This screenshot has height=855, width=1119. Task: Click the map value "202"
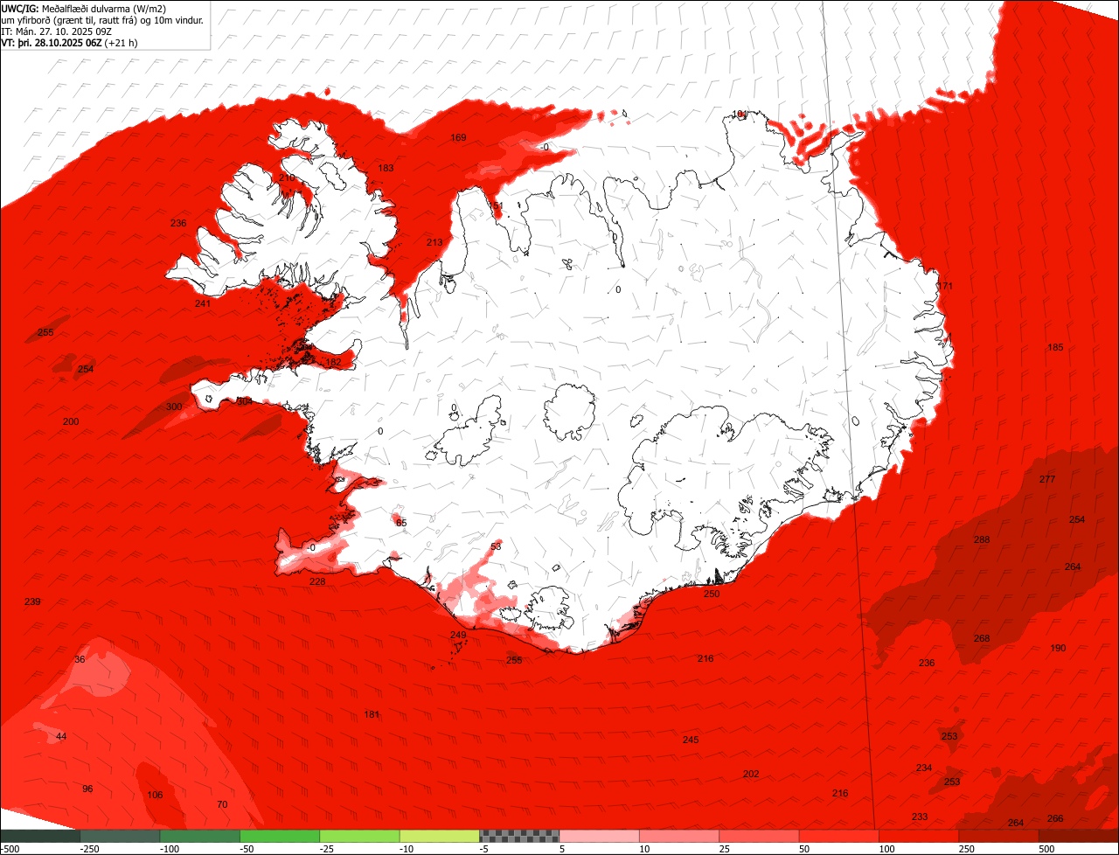[751, 774]
